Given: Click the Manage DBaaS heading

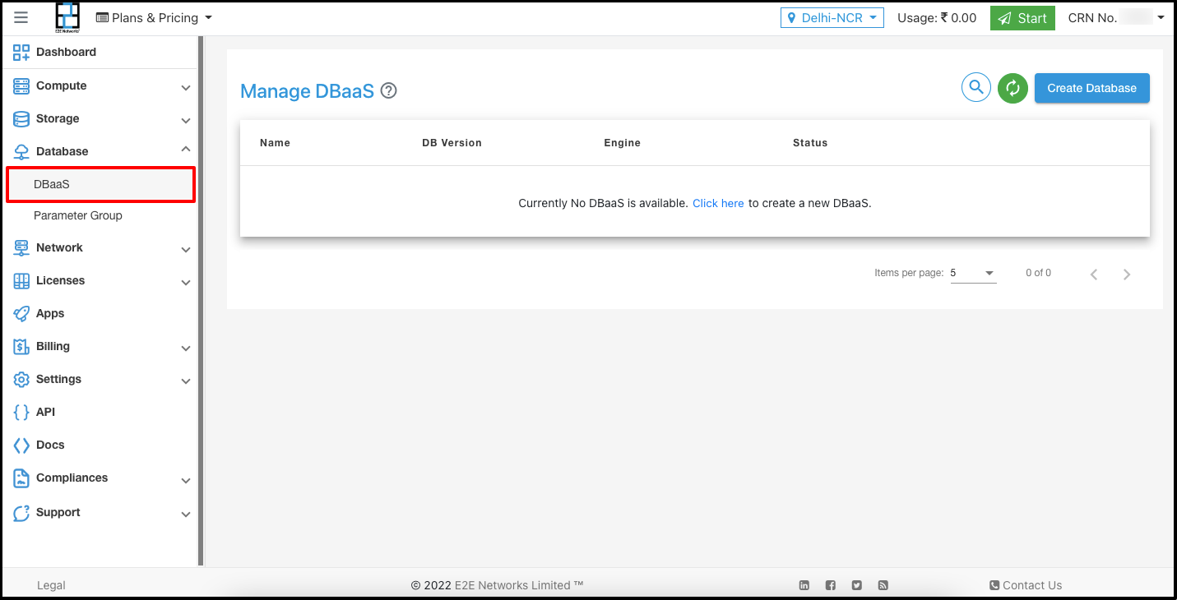Looking at the screenshot, I should pyautogui.click(x=307, y=91).
